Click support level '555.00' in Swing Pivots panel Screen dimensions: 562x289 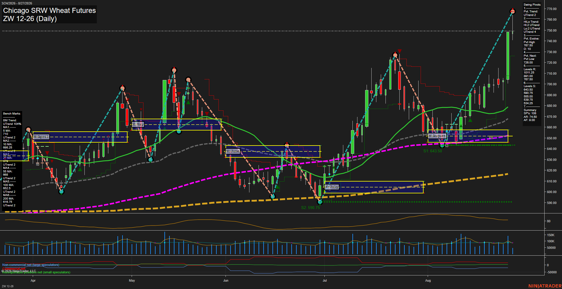(x=528, y=97)
